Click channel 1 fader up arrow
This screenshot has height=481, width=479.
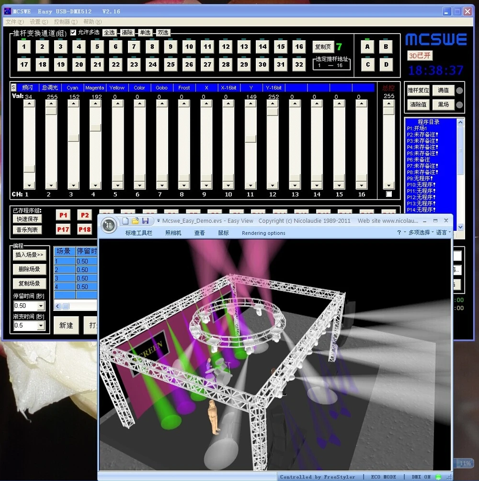click(29, 103)
